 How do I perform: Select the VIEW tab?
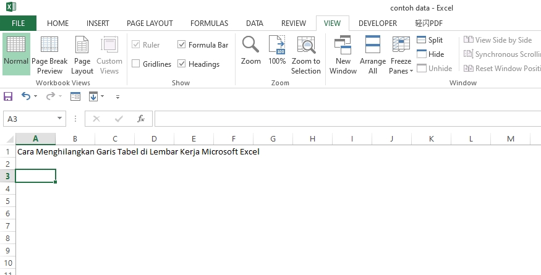(332, 23)
